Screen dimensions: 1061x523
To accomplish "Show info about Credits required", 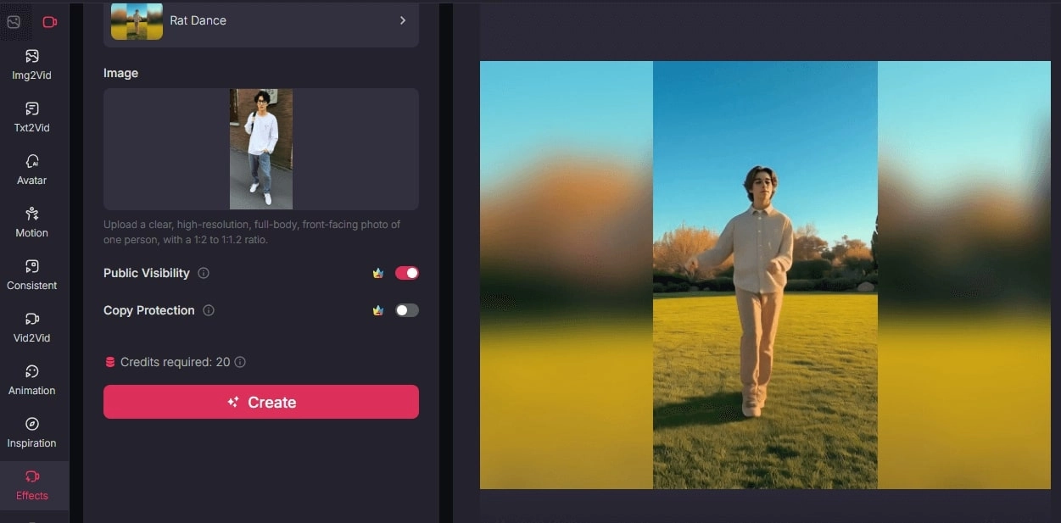I will (x=240, y=362).
